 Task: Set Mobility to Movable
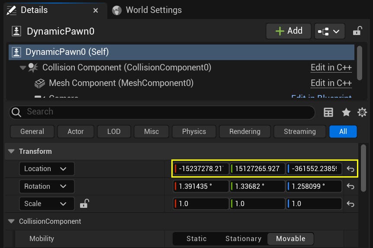point(291,239)
